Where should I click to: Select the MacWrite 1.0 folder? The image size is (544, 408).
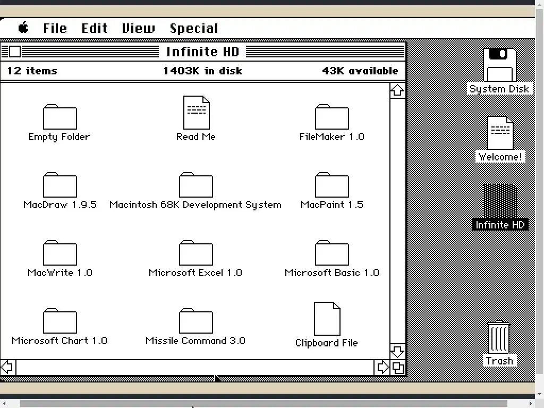[x=59, y=253]
